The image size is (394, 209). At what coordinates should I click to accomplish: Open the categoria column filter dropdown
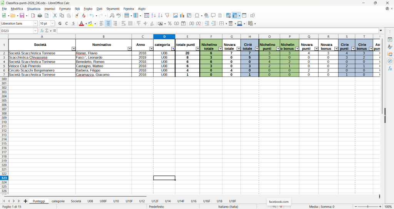[x=173, y=49]
